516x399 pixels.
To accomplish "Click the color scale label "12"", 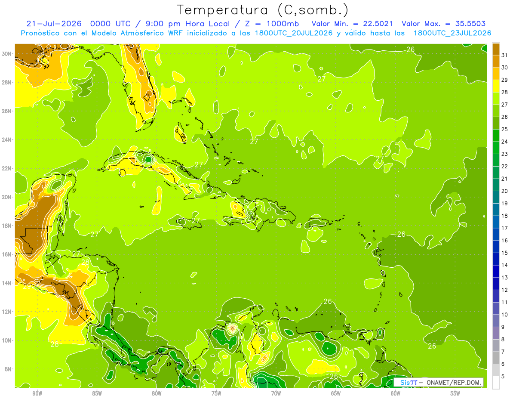I will (x=505, y=290).
